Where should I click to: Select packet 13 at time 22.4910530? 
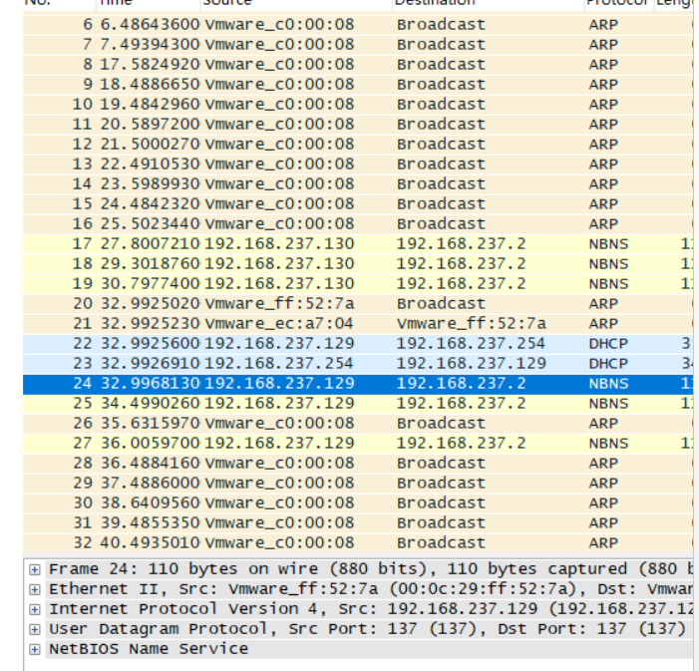[358, 165]
